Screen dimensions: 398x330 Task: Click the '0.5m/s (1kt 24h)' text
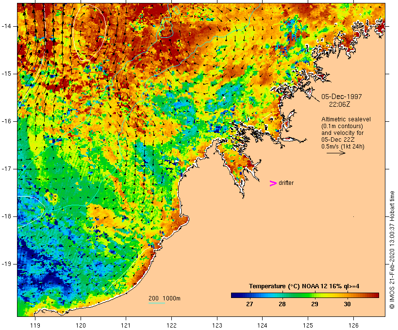(343, 147)
